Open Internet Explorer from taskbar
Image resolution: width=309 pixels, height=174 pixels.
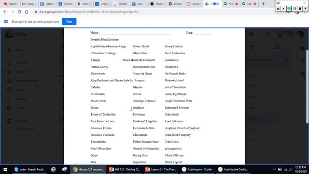click(53, 170)
